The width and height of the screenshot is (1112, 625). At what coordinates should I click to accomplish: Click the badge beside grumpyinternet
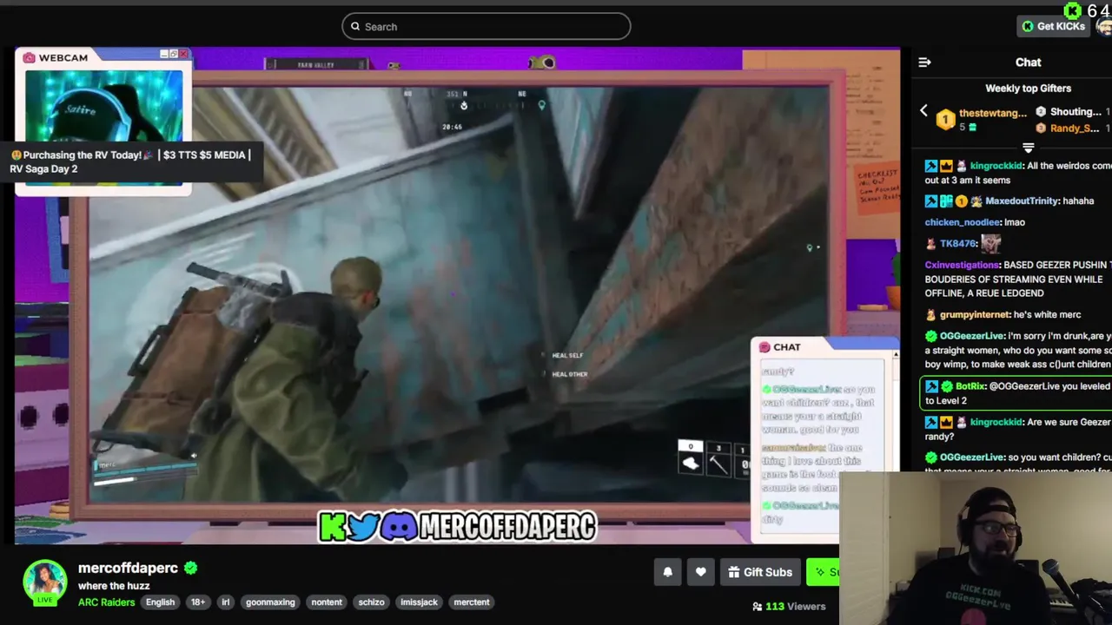(x=931, y=315)
